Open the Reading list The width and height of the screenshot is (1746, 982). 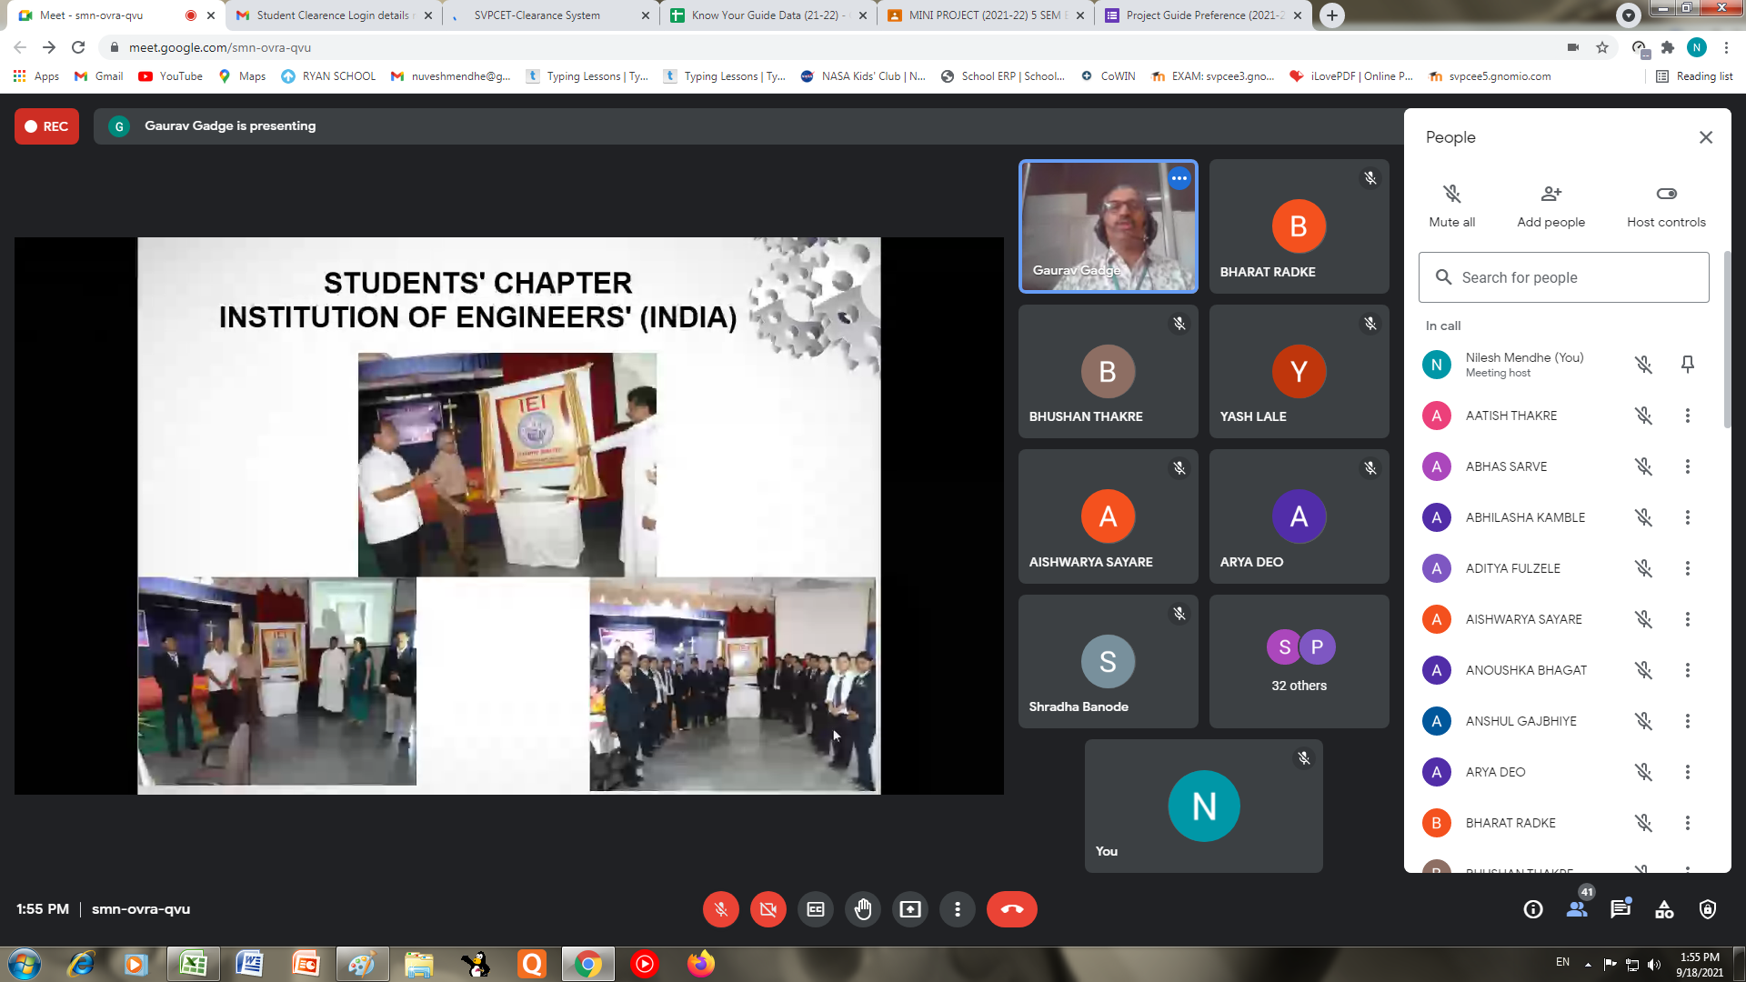click(x=1694, y=76)
